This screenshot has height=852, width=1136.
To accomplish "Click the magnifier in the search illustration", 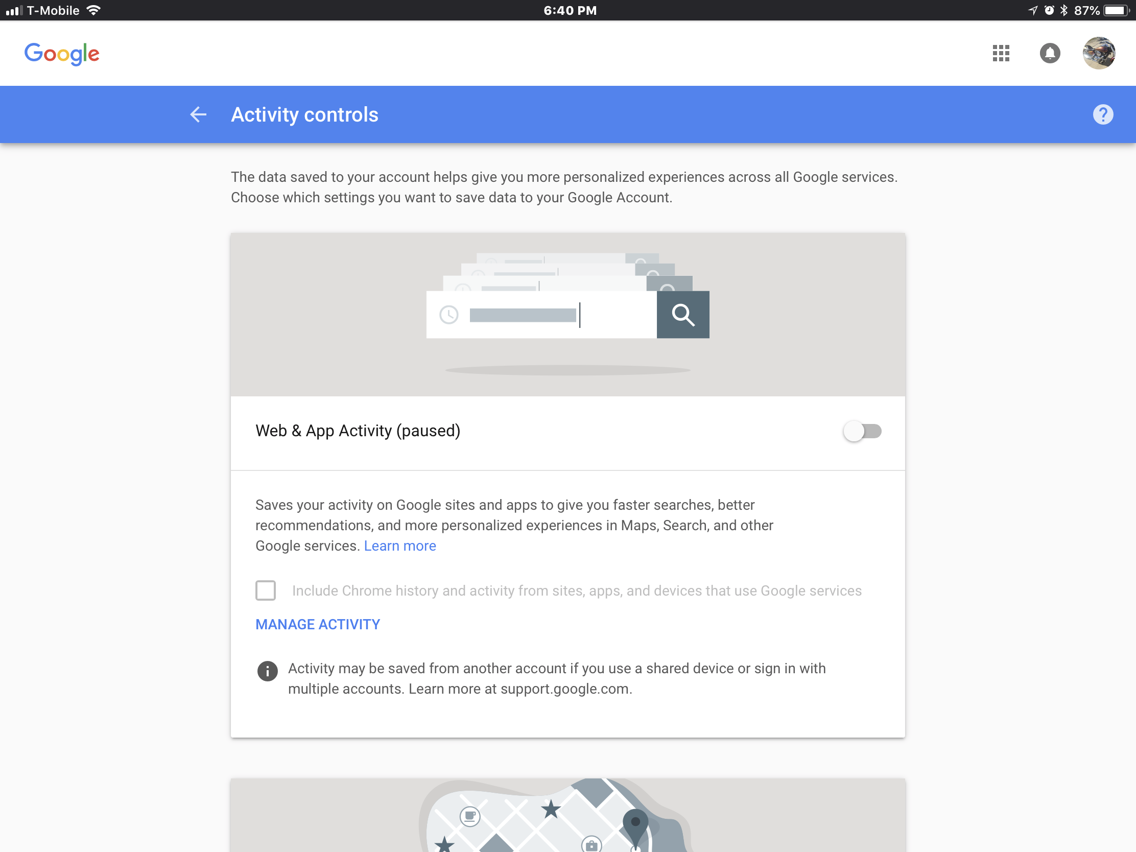I will [682, 315].
